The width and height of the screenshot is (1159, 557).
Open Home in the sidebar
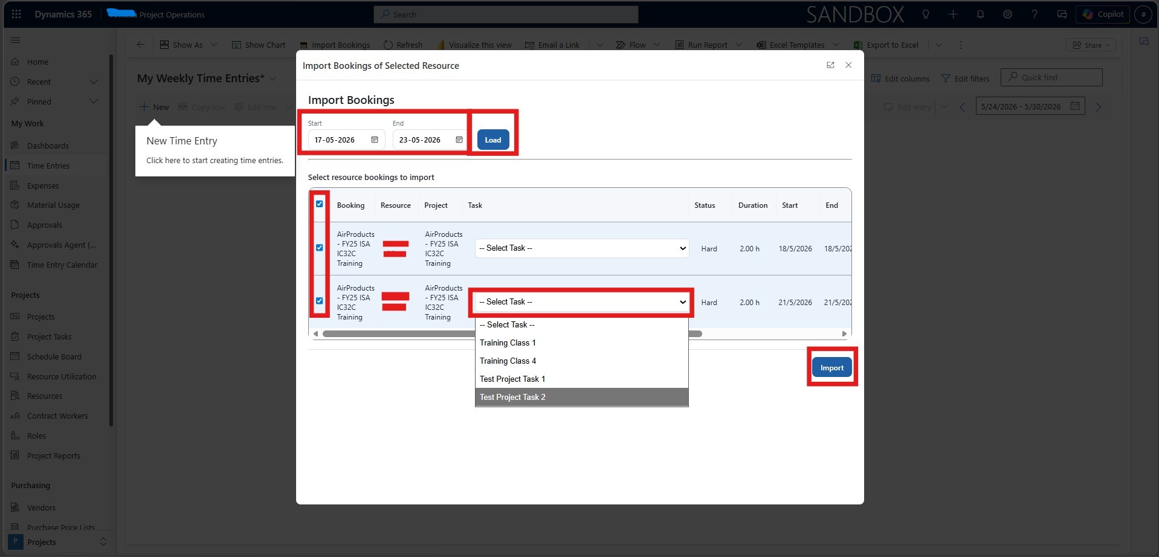37,62
